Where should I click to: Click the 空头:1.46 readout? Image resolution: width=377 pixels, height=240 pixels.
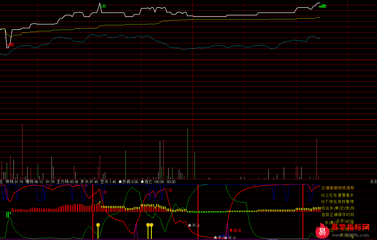click(108, 182)
